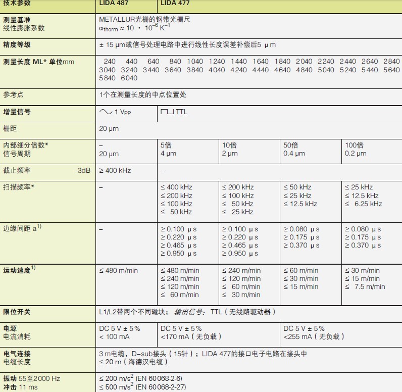Image resolution: width=402 pixels, height=392 pixels.
Task: Click the sine wave 1 Vpp signal symbol
Action: pos(115,112)
